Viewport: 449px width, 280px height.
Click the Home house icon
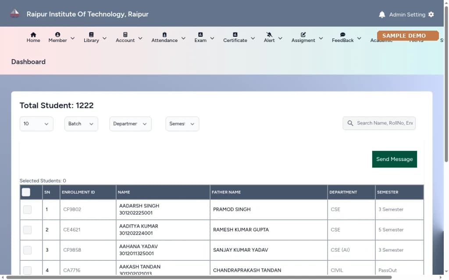(33, 35)
